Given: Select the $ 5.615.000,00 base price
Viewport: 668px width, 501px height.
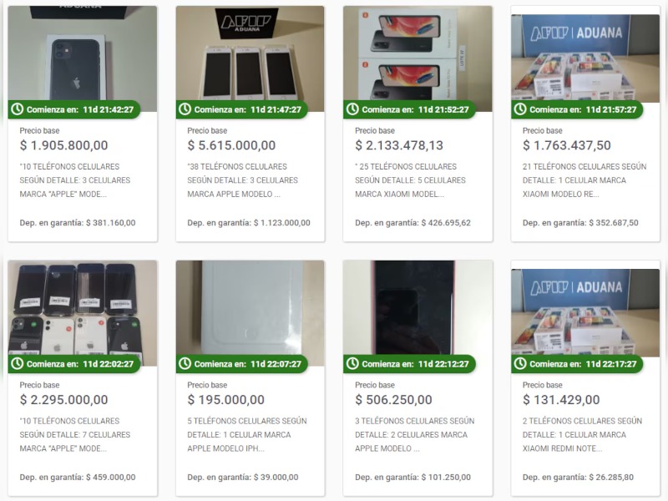Looking at the screenshot, I should coord(231,145).
